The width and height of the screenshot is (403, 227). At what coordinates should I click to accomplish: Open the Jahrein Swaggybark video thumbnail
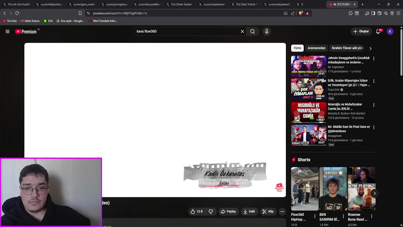point(309,66)
